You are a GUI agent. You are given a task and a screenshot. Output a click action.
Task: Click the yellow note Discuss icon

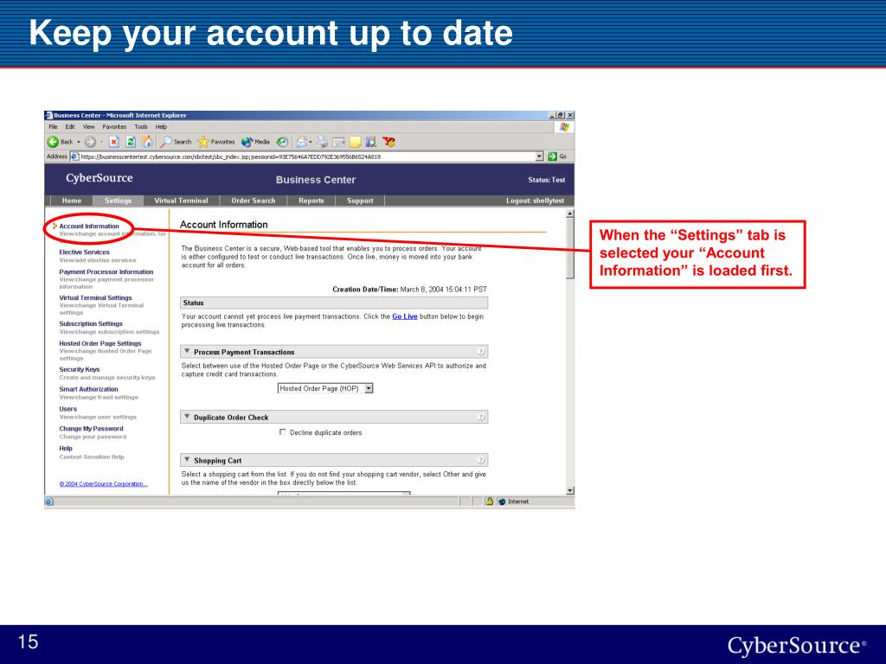pyautogui.click(x=356, y=142)
